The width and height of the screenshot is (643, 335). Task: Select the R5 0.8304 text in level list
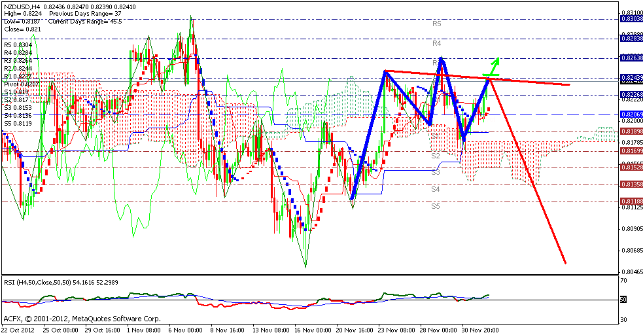(16, 45)
